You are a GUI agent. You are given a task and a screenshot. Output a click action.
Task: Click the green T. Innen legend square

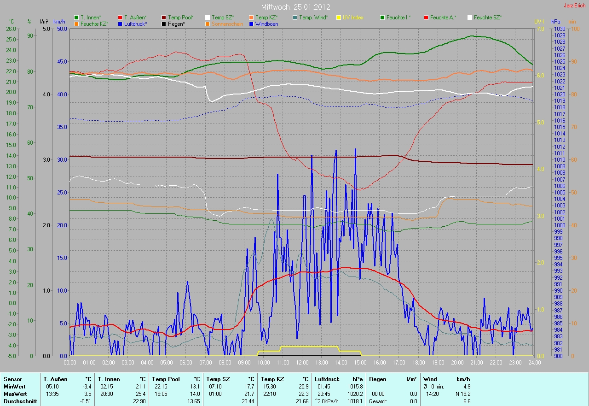(76, 18)
